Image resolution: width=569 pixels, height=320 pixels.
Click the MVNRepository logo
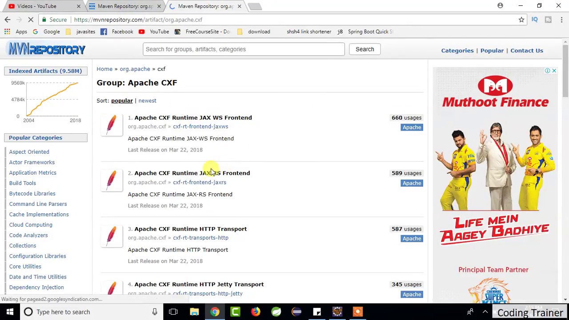click(x=46, y=49)
